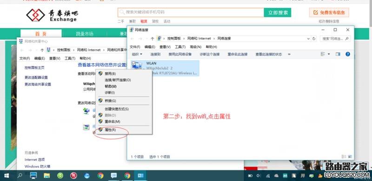Go up one level in Network and Sharing Center
Image resolution: width=372 pixels, height=181 pixels.
pyautogui.click(x=42, y=50)
